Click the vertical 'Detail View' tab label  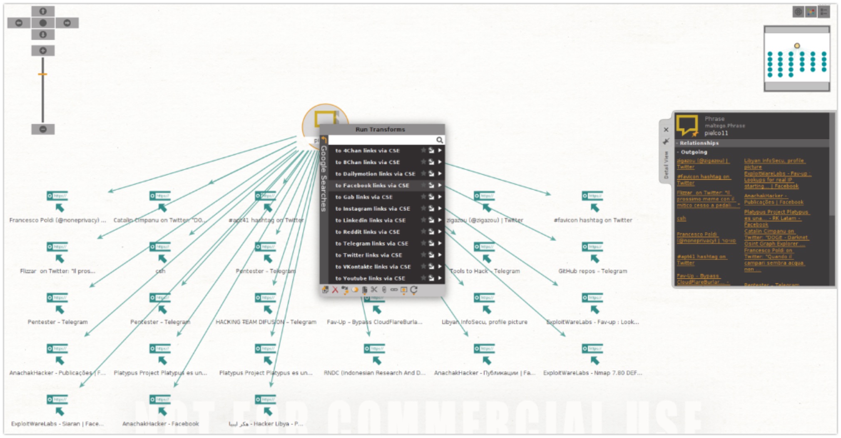[666, 165]
